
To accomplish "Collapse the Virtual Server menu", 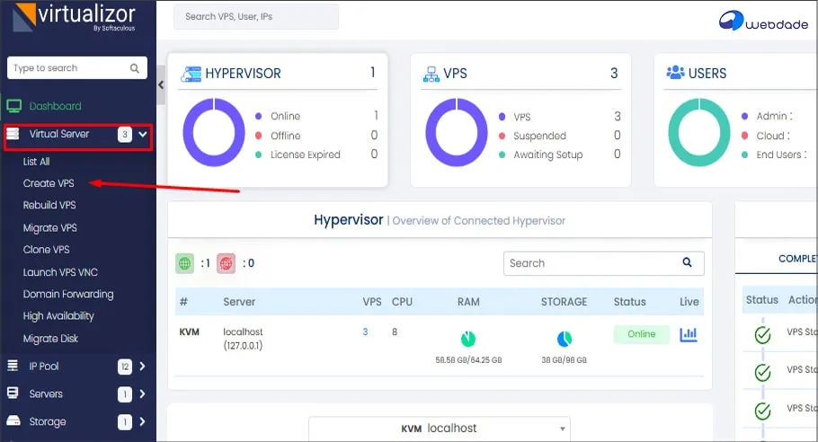I will [x=142, y=135].
